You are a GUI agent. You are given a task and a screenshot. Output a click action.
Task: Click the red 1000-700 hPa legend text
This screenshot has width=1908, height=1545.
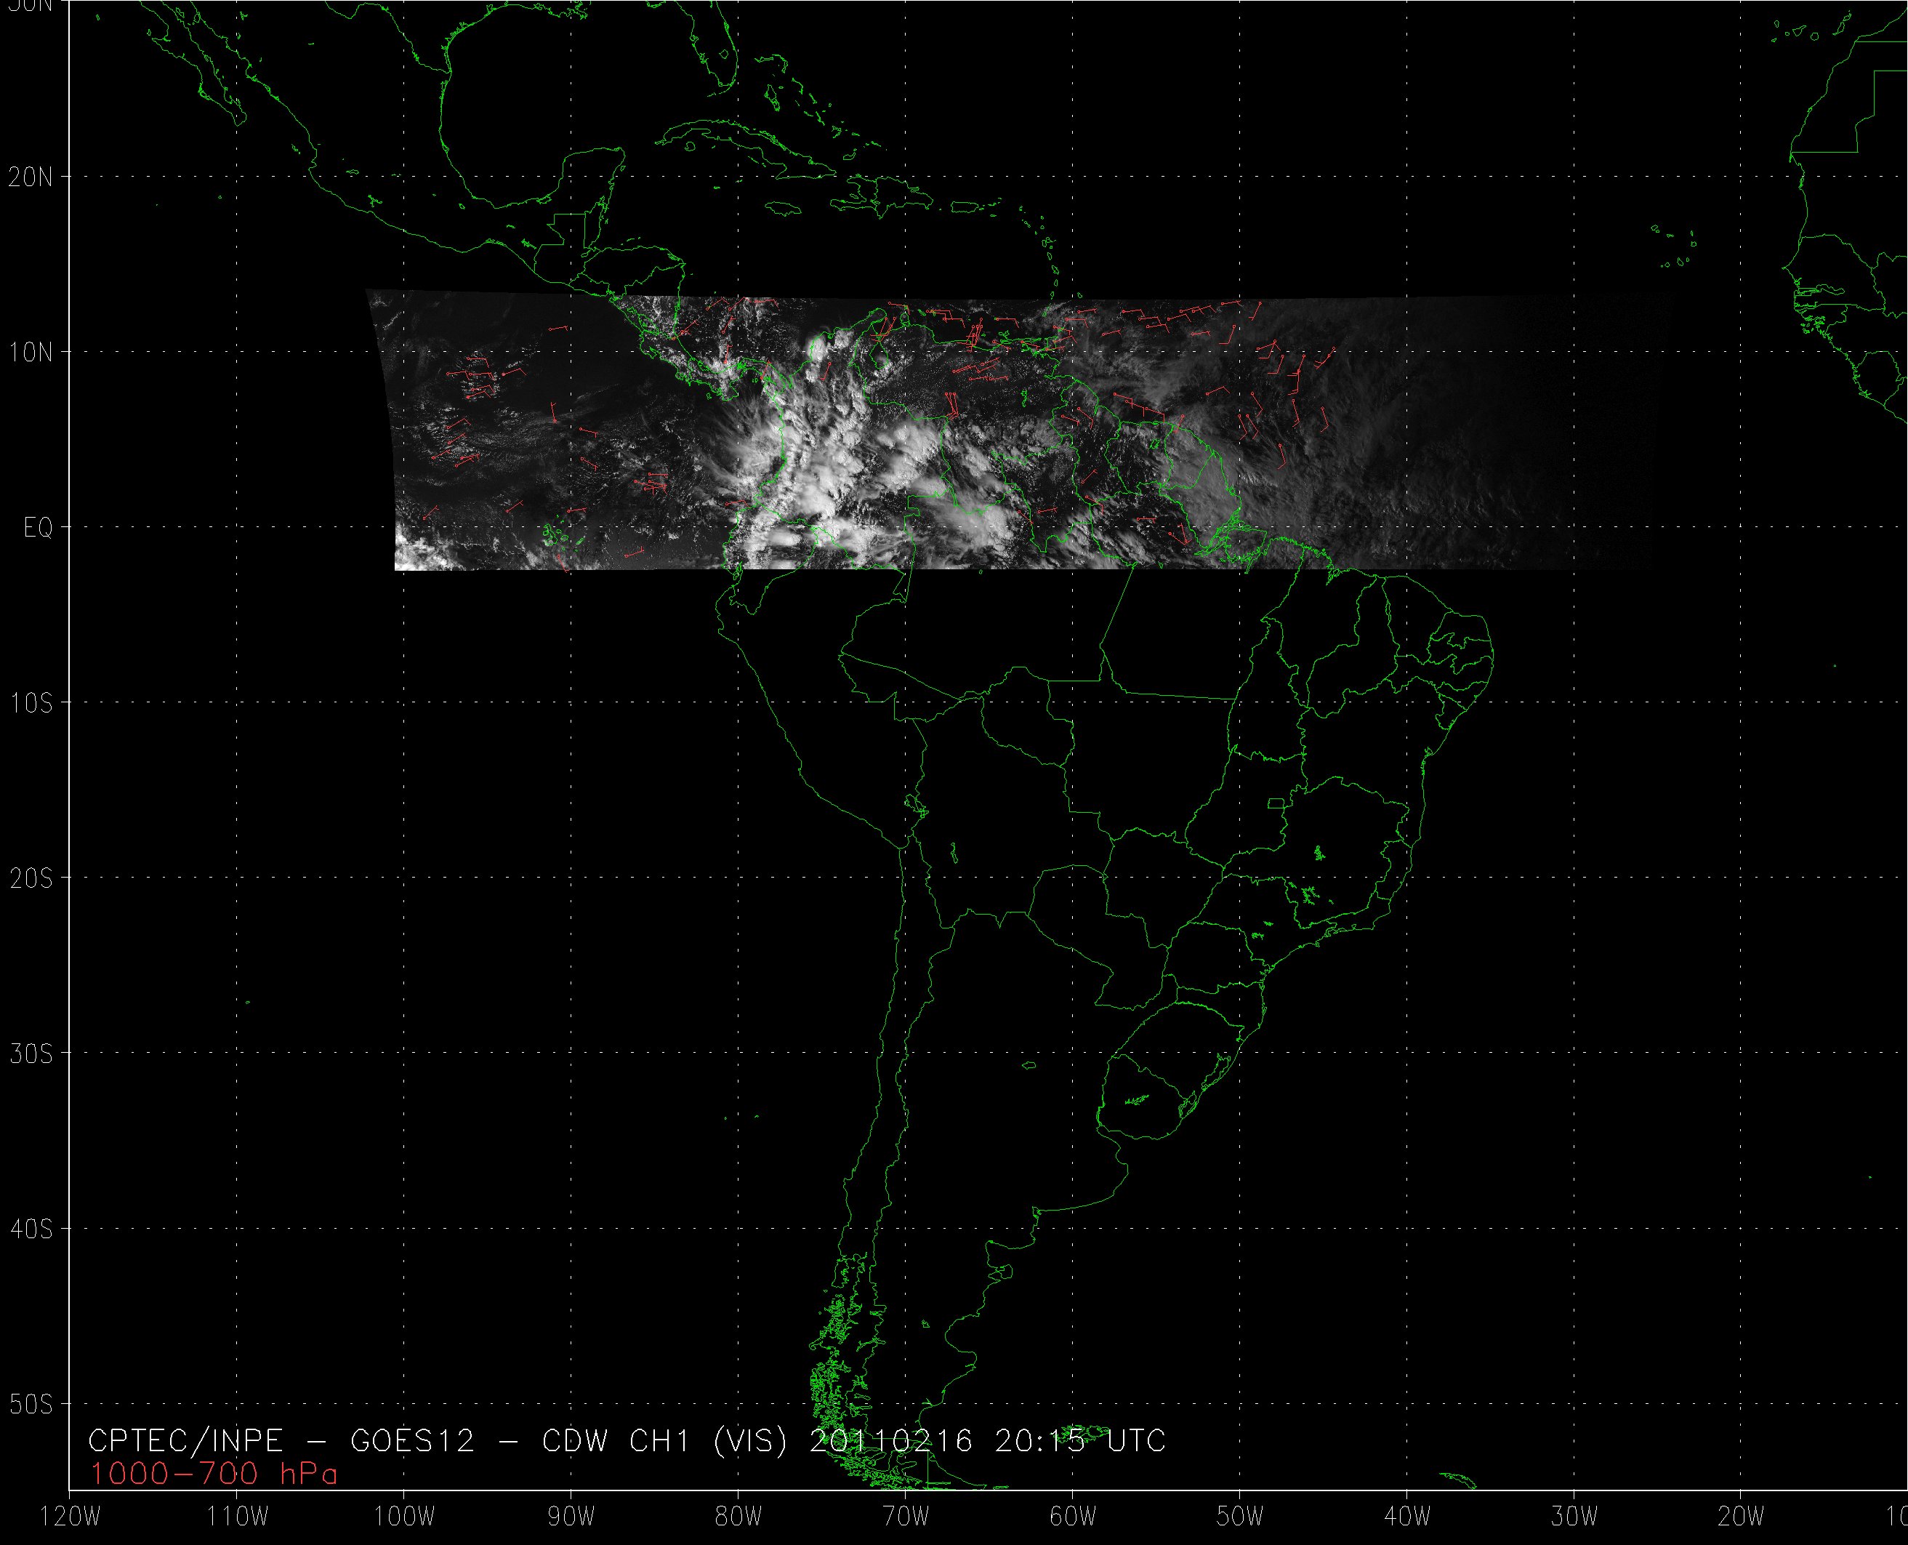coord(214,1474)
